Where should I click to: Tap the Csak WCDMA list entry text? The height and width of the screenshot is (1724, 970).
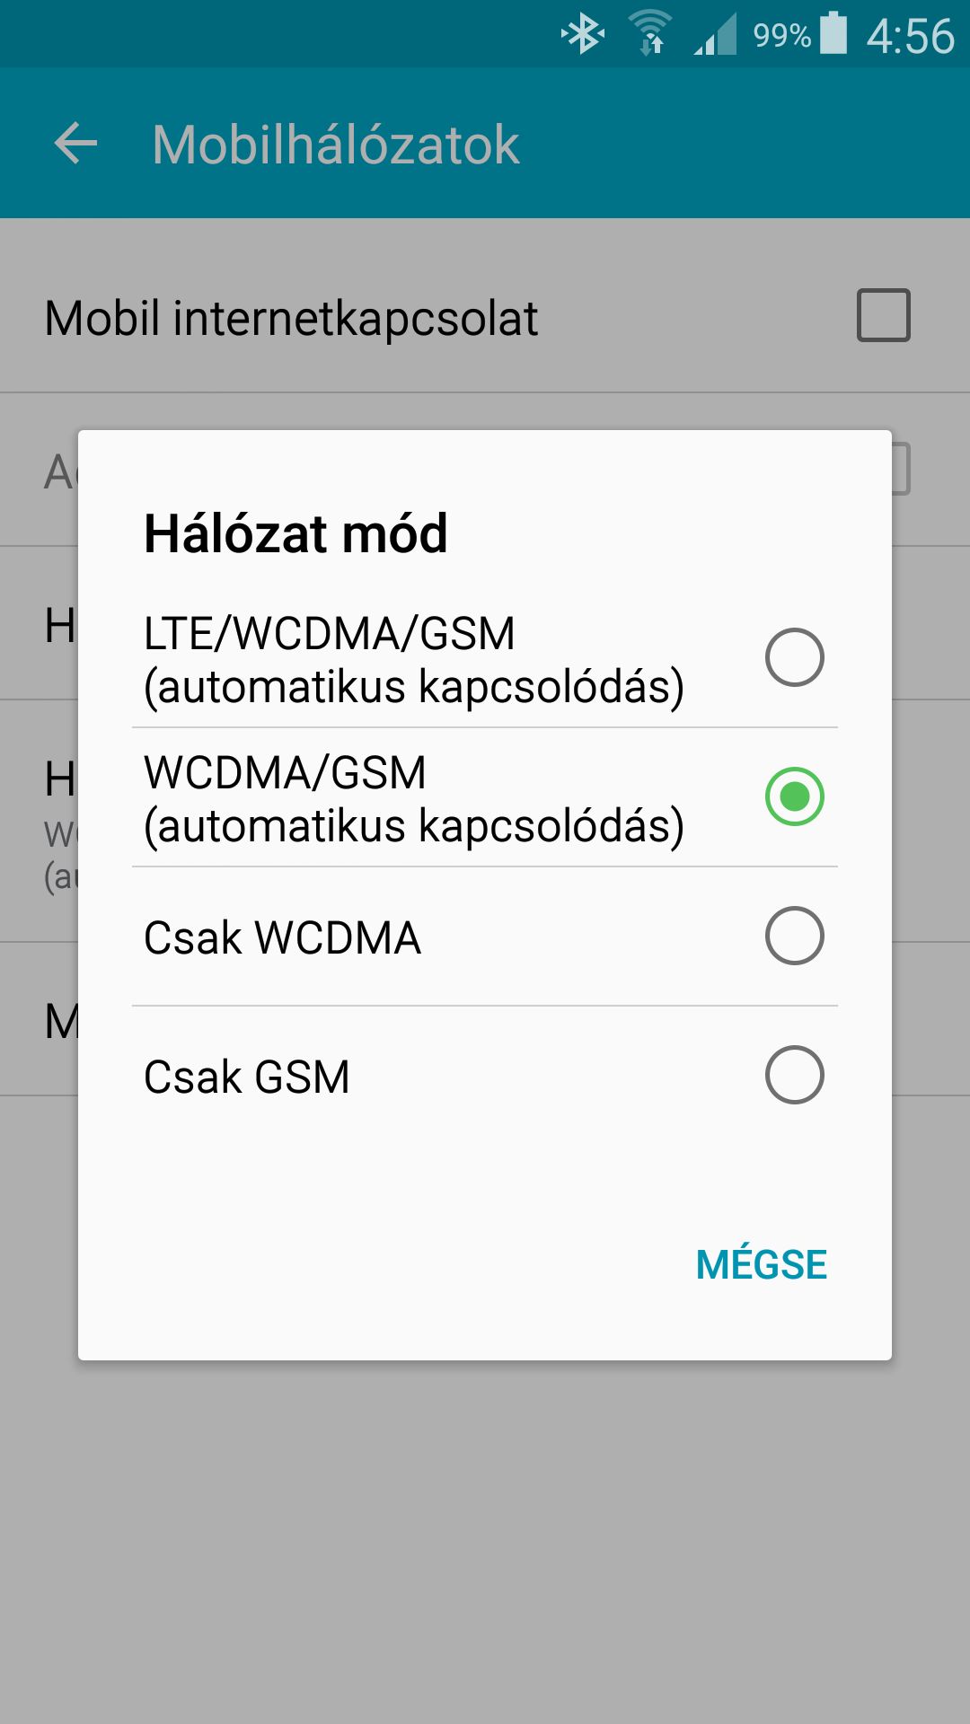(282, 937)
